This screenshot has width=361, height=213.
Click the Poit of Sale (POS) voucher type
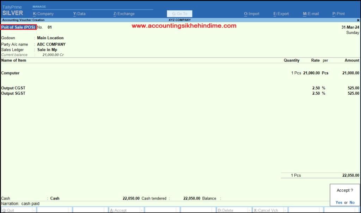[18, 27]
